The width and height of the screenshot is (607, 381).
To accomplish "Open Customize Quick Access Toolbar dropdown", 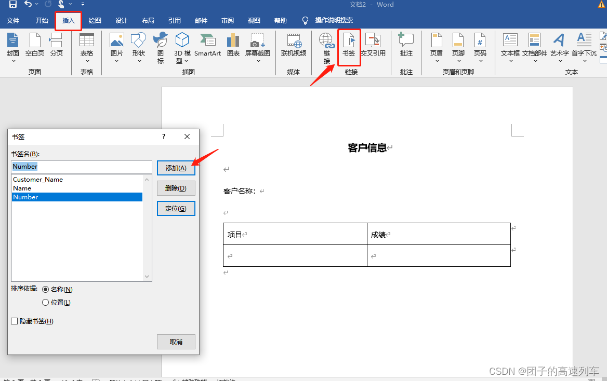I will pyautogui.click(x=83, y=4).
